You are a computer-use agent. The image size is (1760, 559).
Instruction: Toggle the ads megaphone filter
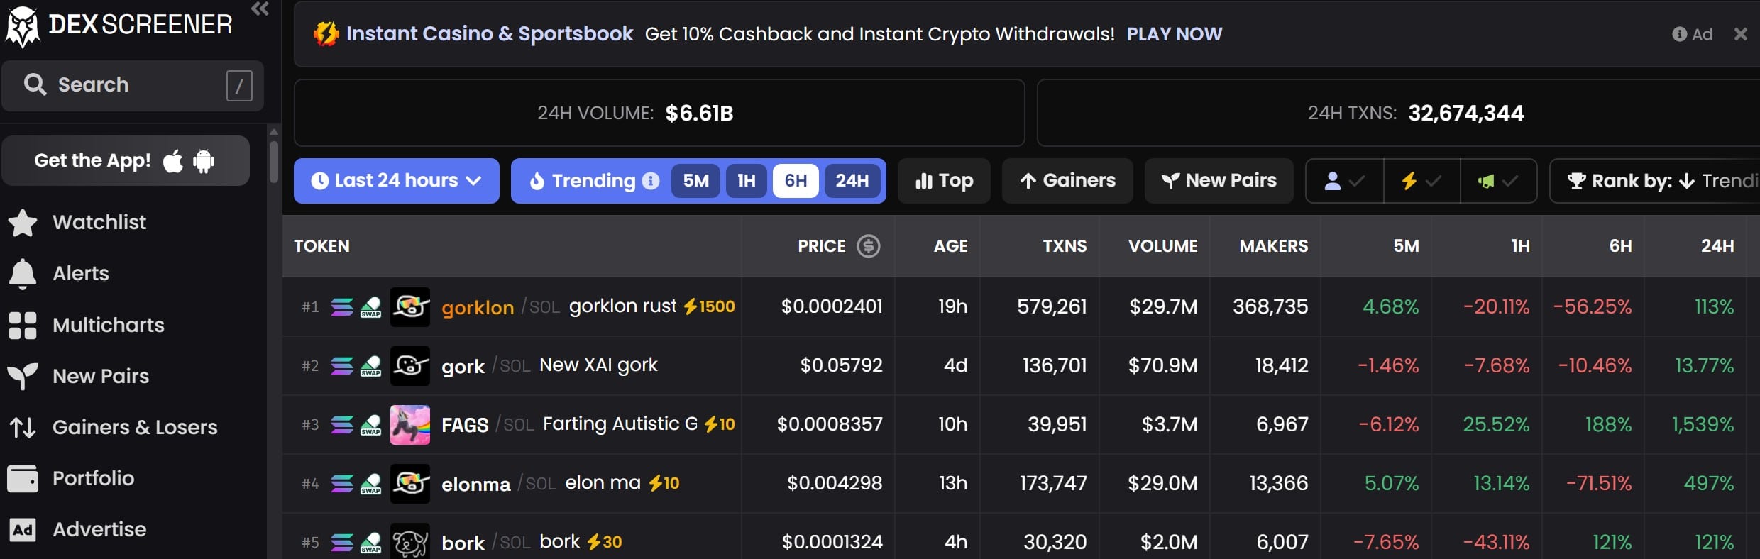click(1498, 181)
